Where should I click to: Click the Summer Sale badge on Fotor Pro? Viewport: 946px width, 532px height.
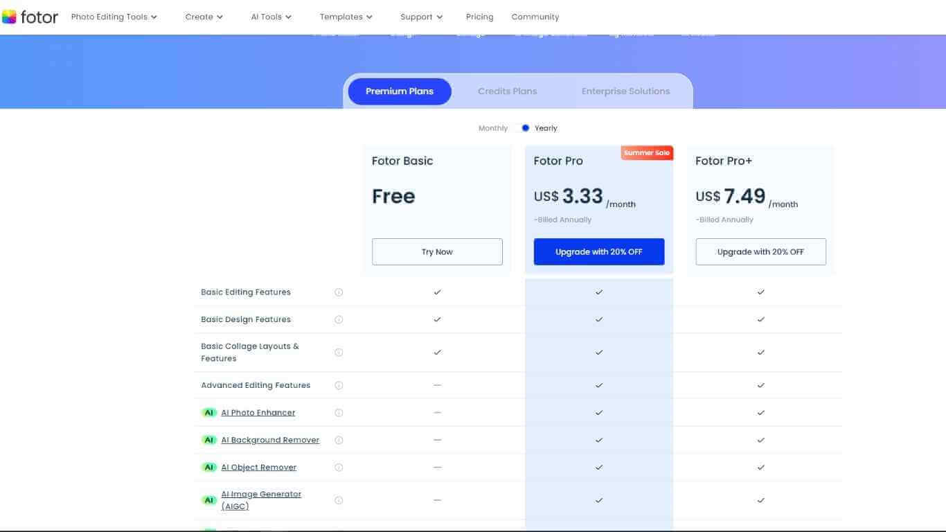tap(647, 153)
